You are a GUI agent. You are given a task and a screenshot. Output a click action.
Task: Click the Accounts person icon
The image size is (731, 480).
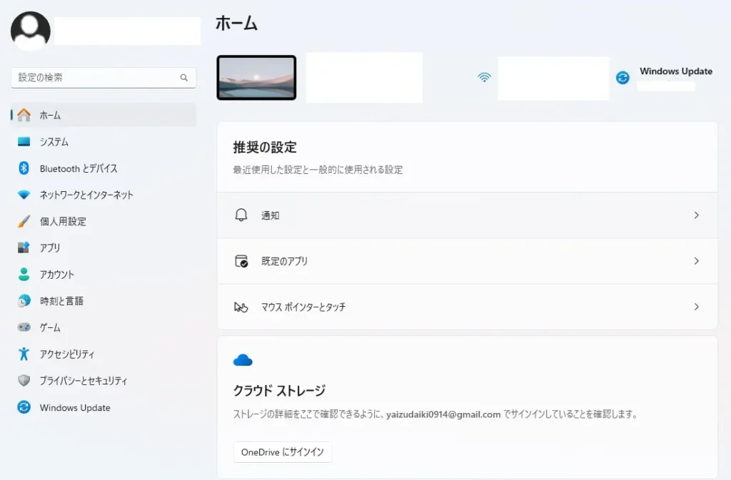pos(24,274)
